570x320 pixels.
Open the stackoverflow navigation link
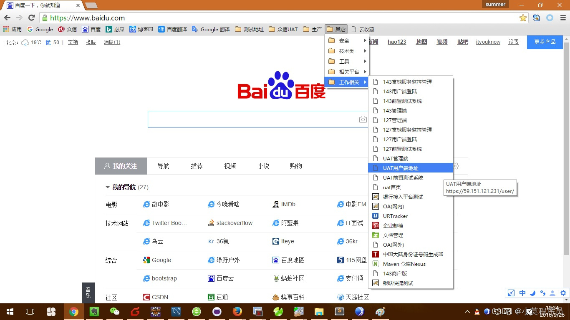[x=230, y=223]
